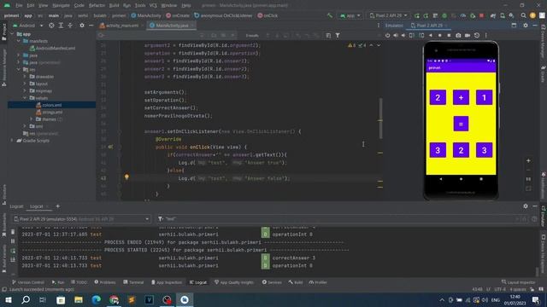The image size is (547, 307).
Task: Click the emulator back triangle toolbar icon
Action: coord(431,36)
